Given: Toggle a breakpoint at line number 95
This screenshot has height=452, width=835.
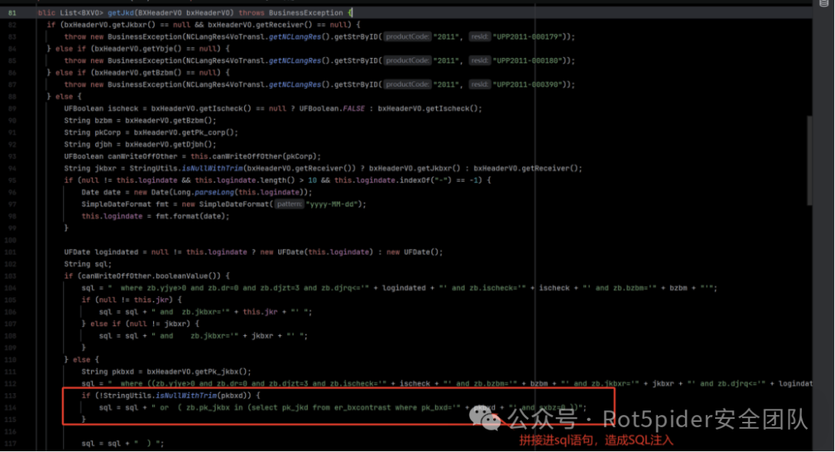Looking at the screenshot, I should tap(12, 180).
